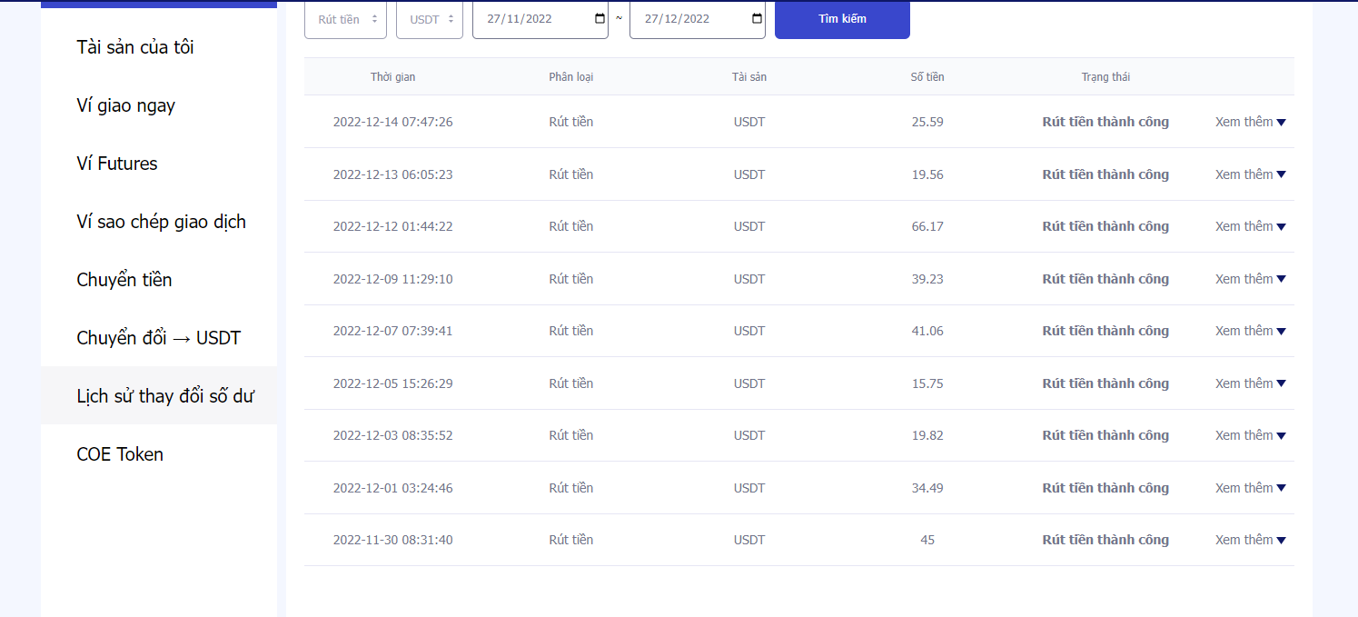The height and width of the screenshot is (617, 1358).
Task: Click Rút tiền type cell in 2022-12-07 row
Action: pyautogui.click(x=571, y=331)
